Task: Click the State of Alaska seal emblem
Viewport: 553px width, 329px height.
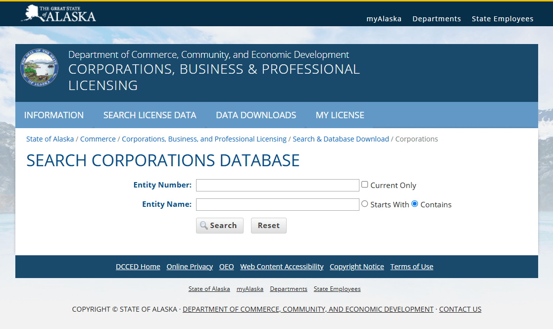Action: [x=40, y=68]
